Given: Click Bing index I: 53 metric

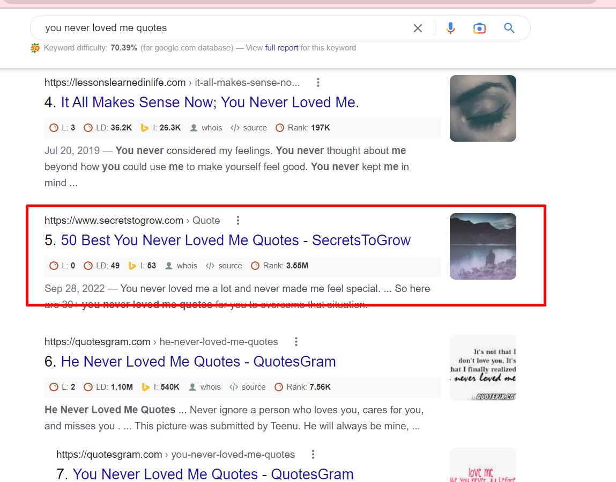Looking at the screenshot, I should [142, 266].
